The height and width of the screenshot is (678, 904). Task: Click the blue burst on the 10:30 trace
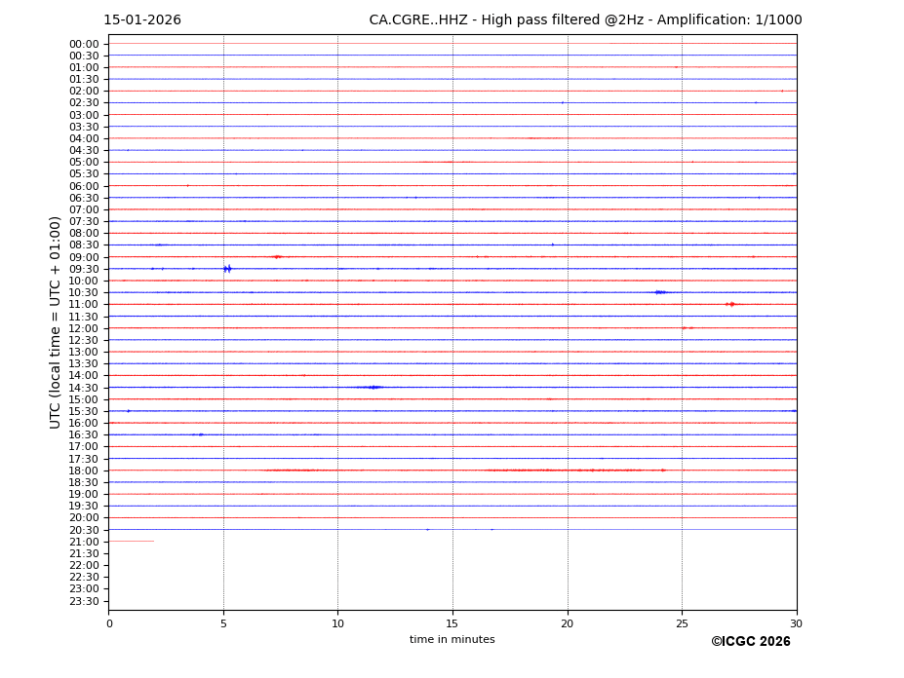pos(660,292)
